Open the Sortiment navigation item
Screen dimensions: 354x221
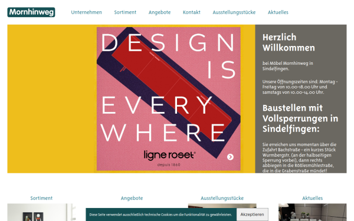[x=125, y=12]
